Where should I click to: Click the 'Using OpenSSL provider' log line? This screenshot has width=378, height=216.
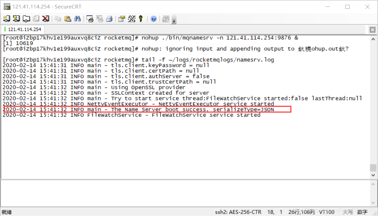coord(94,87)
